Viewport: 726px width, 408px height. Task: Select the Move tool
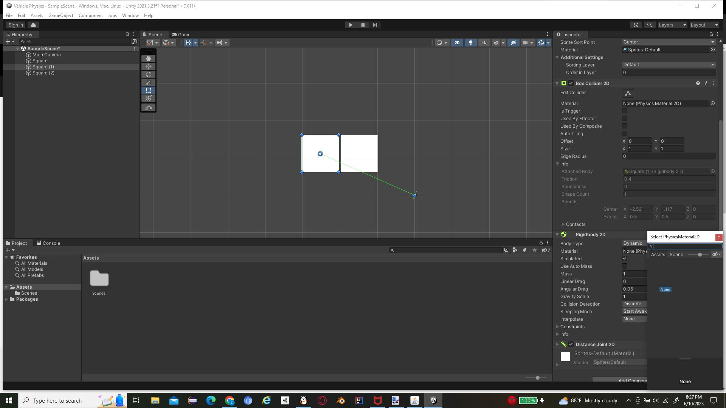tap(148, 66)
